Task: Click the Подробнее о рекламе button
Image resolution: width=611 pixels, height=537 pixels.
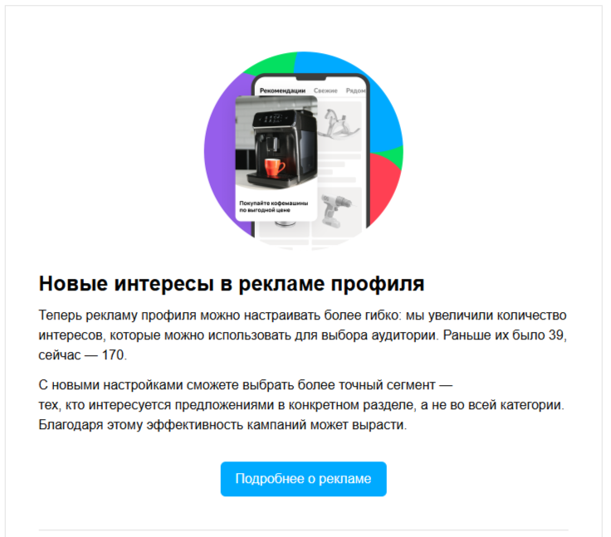Action: 303,479
